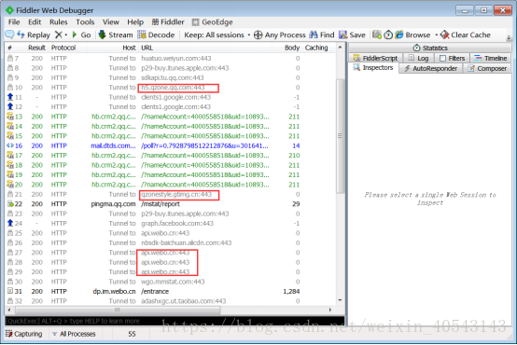Screen dimensions: 517x345
Task: Click the document icon on session 31
Action: point(10,291)
